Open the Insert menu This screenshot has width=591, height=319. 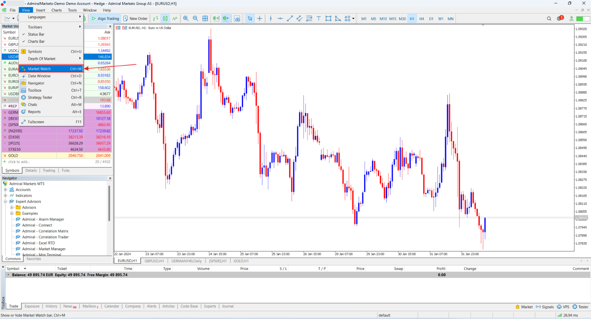(x=41, y=10)
